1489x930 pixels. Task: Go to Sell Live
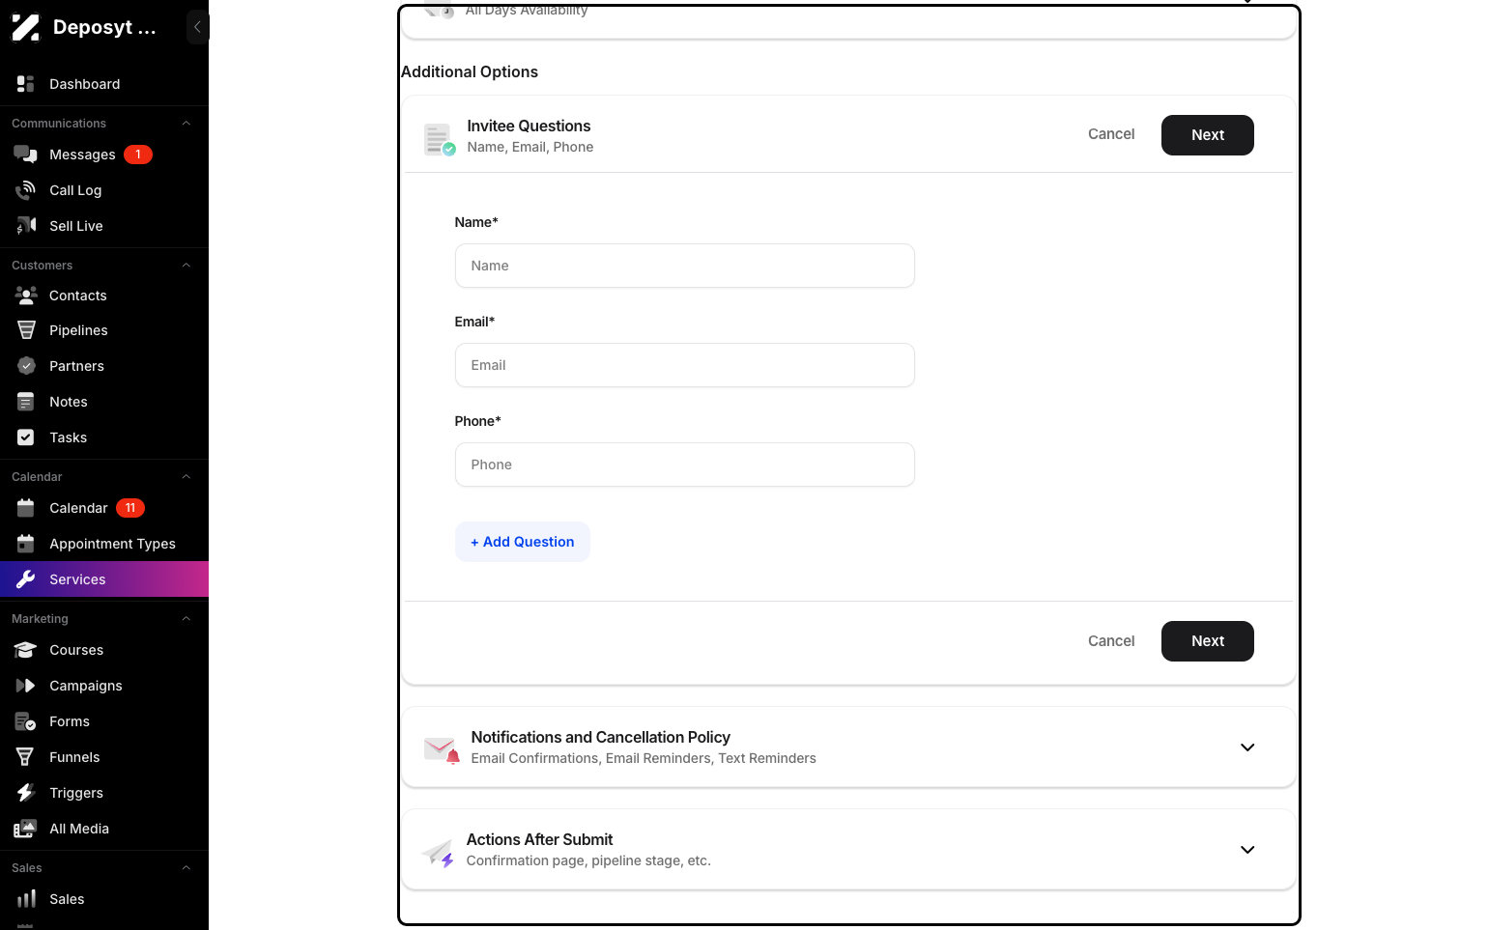tap(104, 226)
